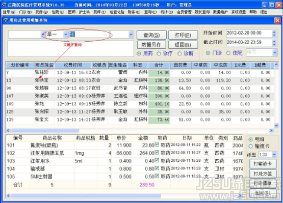Image resolution: width=283 pixels, height=203 pixels.
Task: Open the empty field dropdown left of 单一
Action: coord(43,34)
